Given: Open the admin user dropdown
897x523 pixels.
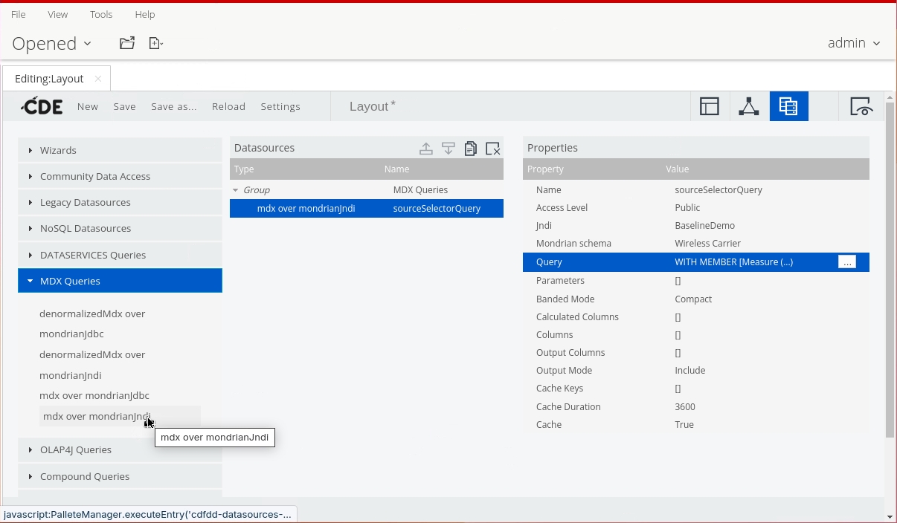Looking at the screenshot, I should pyautogui.click(x=853, y=43).
